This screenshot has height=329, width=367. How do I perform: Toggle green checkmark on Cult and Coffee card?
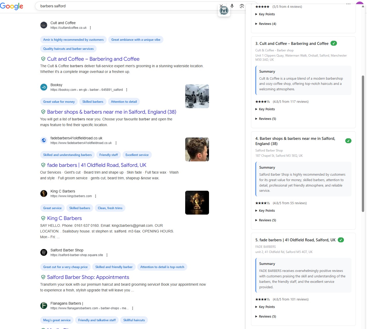pyautogui.click(x=334, y=43)
